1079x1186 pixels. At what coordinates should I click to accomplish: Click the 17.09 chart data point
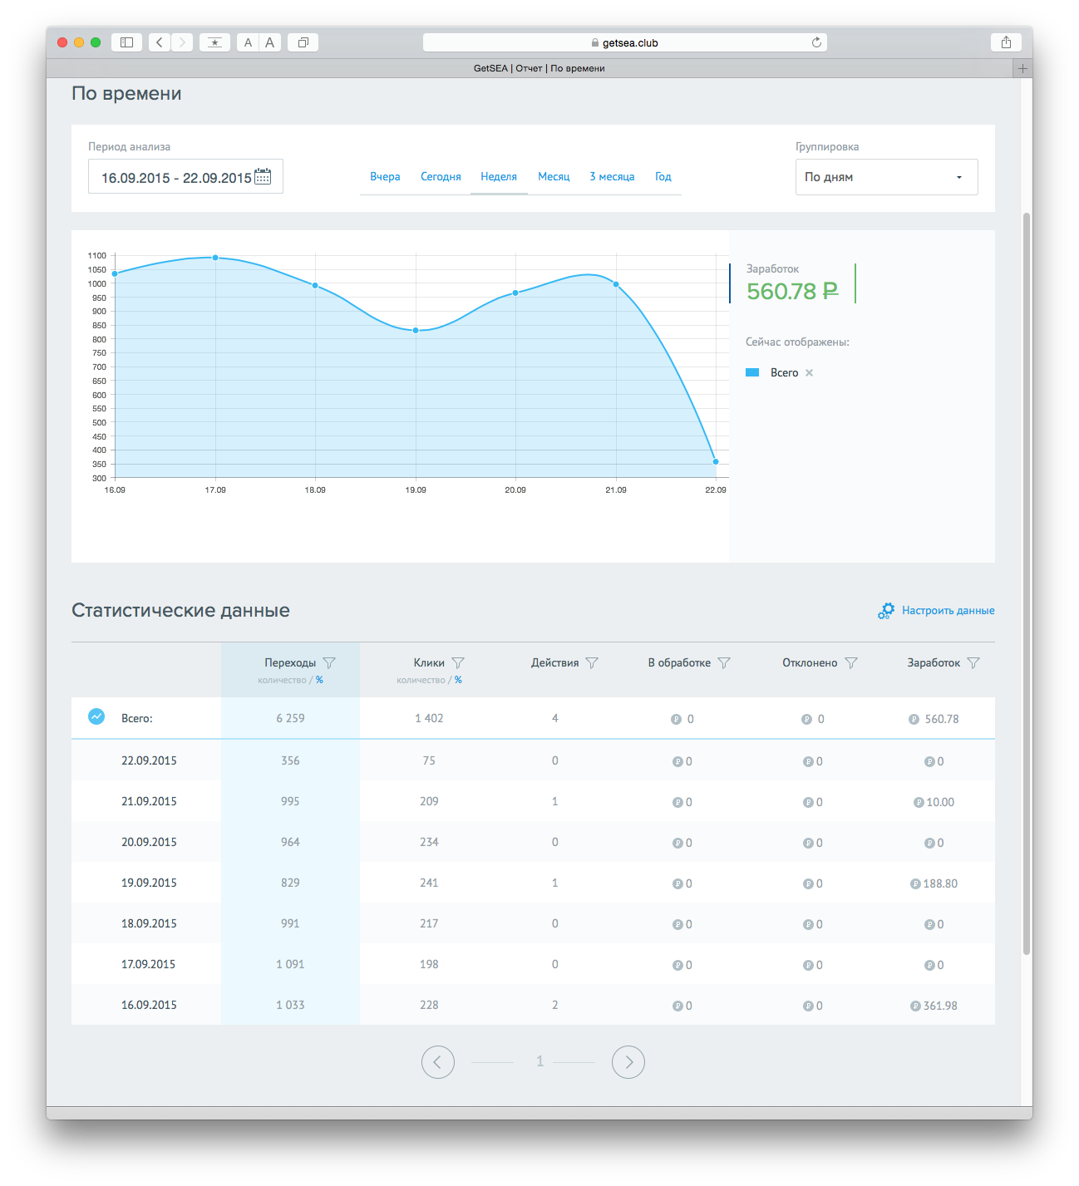215,258
